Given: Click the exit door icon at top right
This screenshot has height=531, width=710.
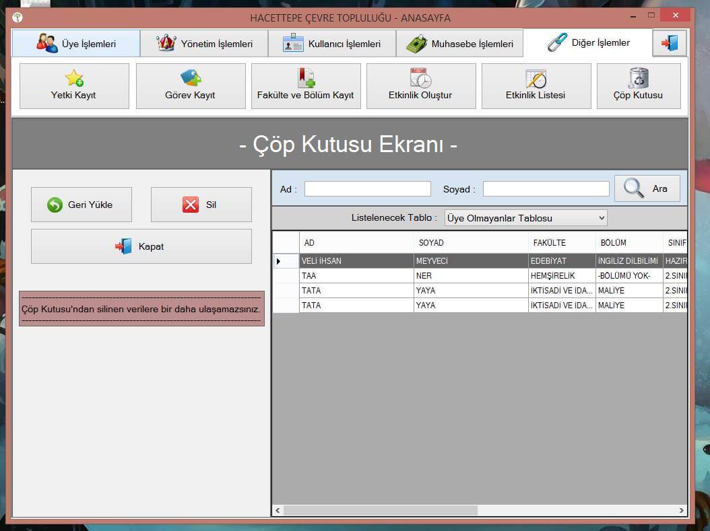Looking at the screenshot, I should click(x=669, y=44).
